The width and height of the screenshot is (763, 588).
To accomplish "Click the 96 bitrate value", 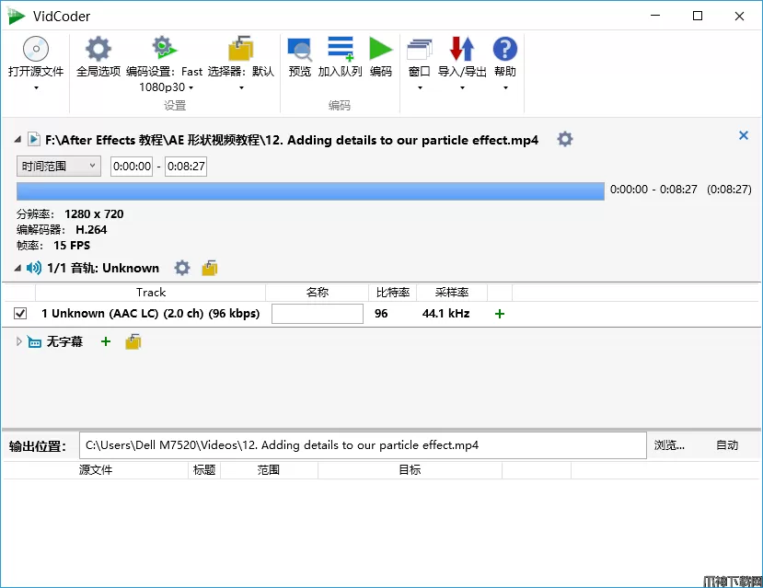I will [381, 314].
